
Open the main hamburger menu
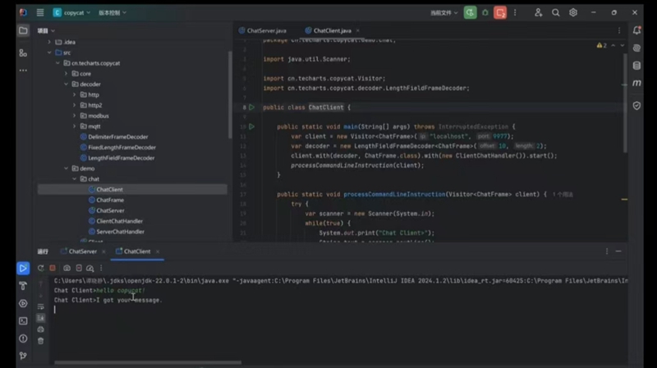point(39,12)
